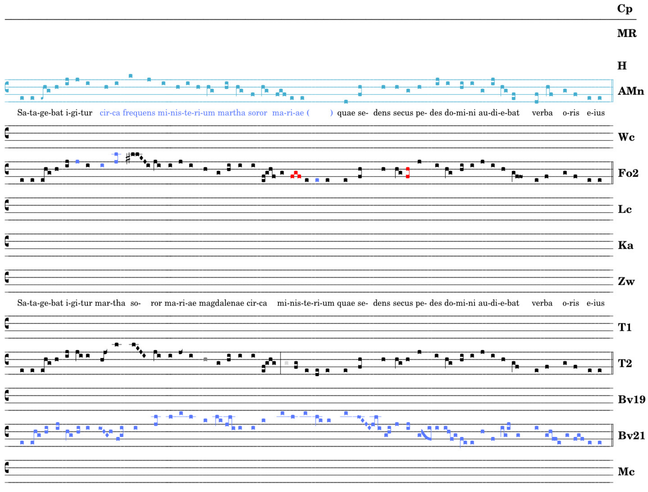Click the C clef on the AMn staff
This screenshot has width=648, height=492.
point(7,87)
